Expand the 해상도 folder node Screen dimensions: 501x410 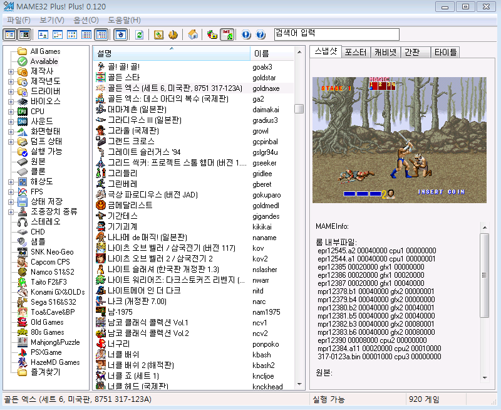[x=11, y=182]
